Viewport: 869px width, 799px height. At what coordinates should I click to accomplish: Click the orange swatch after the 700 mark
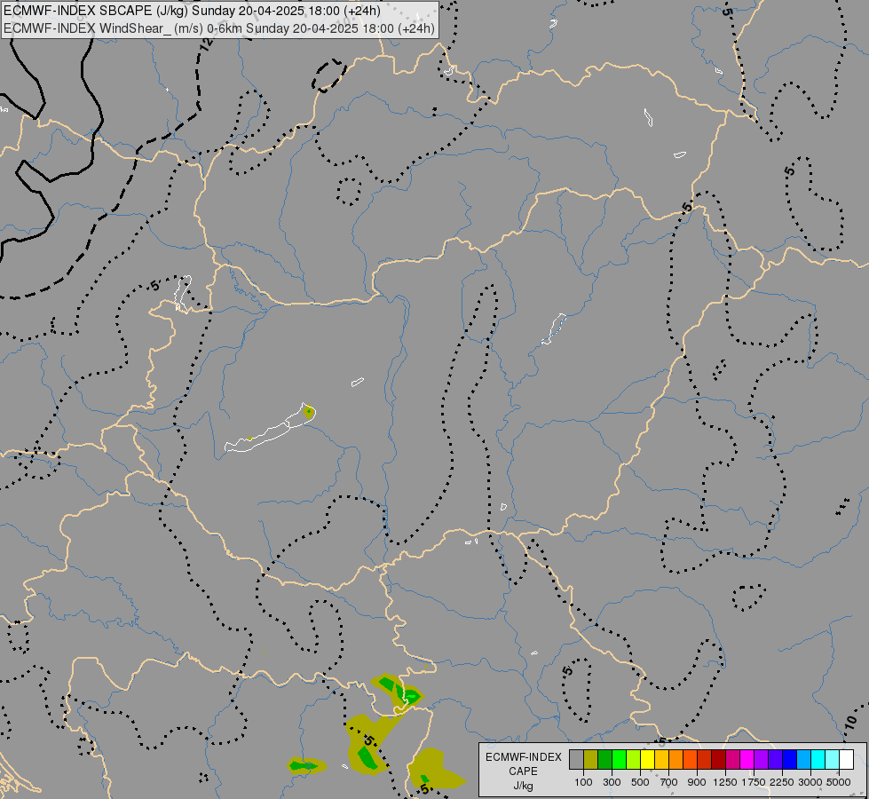tap(675, 760)
